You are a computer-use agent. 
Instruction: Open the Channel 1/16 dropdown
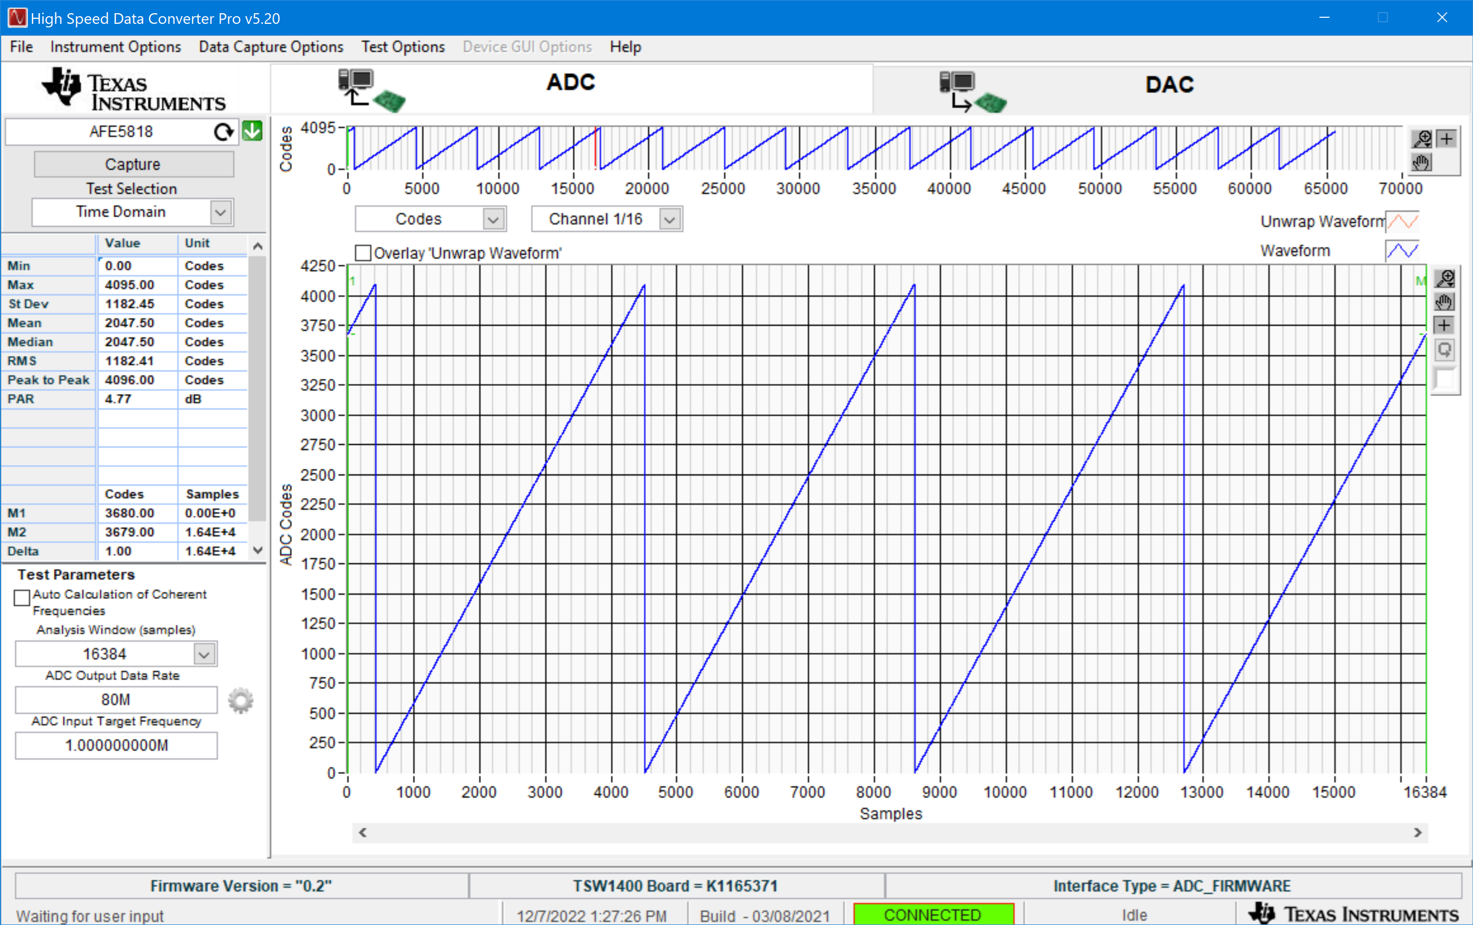pyautogui.click(x=670, y=219)
